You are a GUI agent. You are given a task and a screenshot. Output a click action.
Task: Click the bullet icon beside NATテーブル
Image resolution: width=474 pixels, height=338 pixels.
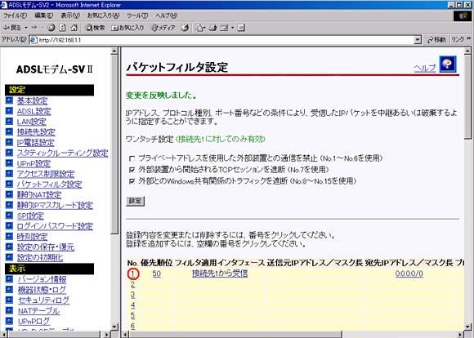9,310
